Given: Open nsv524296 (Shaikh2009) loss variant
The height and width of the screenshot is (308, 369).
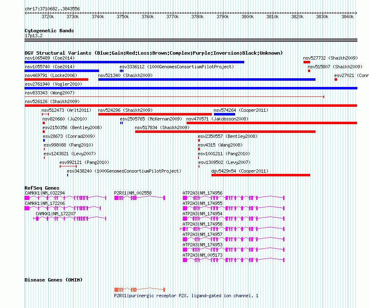Looking at the screenshot, I should click(x=155, y=114).
